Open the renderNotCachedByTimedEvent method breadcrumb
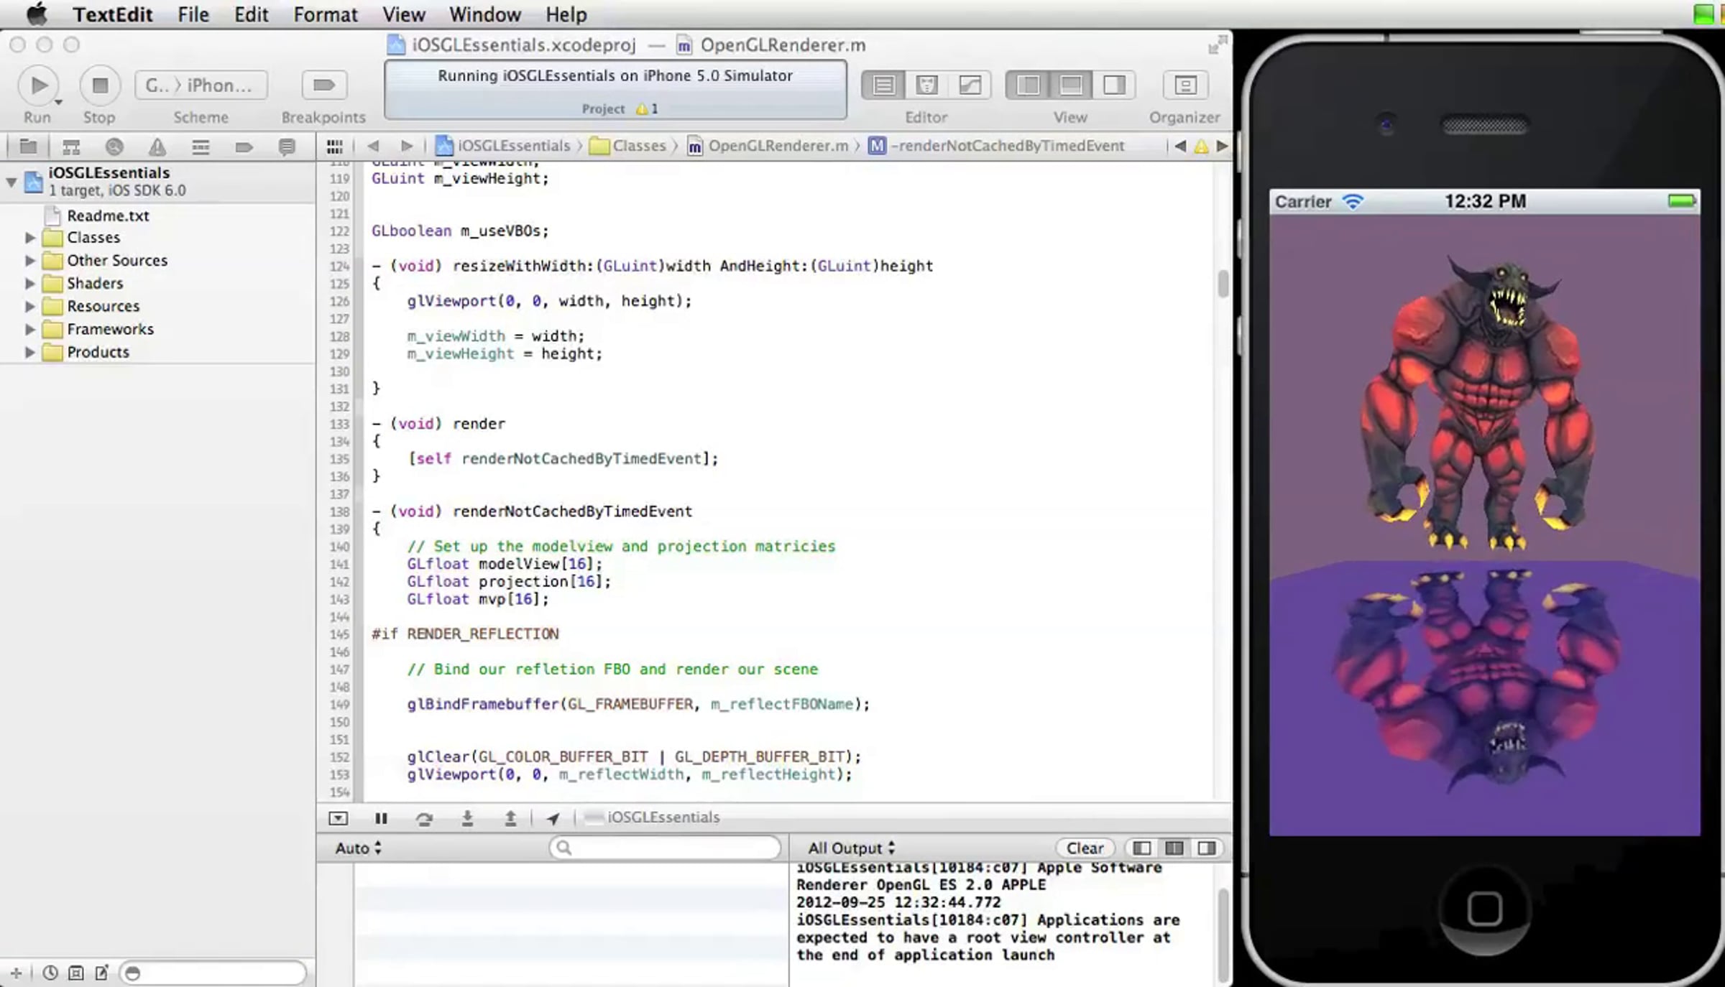The height and width of the screenshot is (987, 1725). click(x=997, y=146)
